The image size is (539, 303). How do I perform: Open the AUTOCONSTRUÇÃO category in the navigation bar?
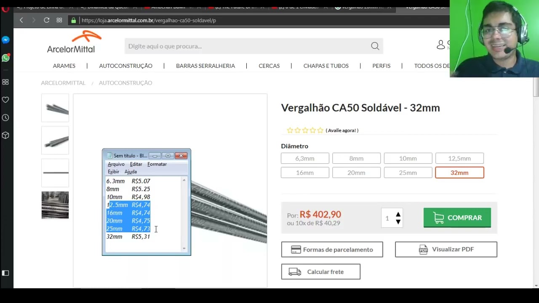[x=125, y=66]
